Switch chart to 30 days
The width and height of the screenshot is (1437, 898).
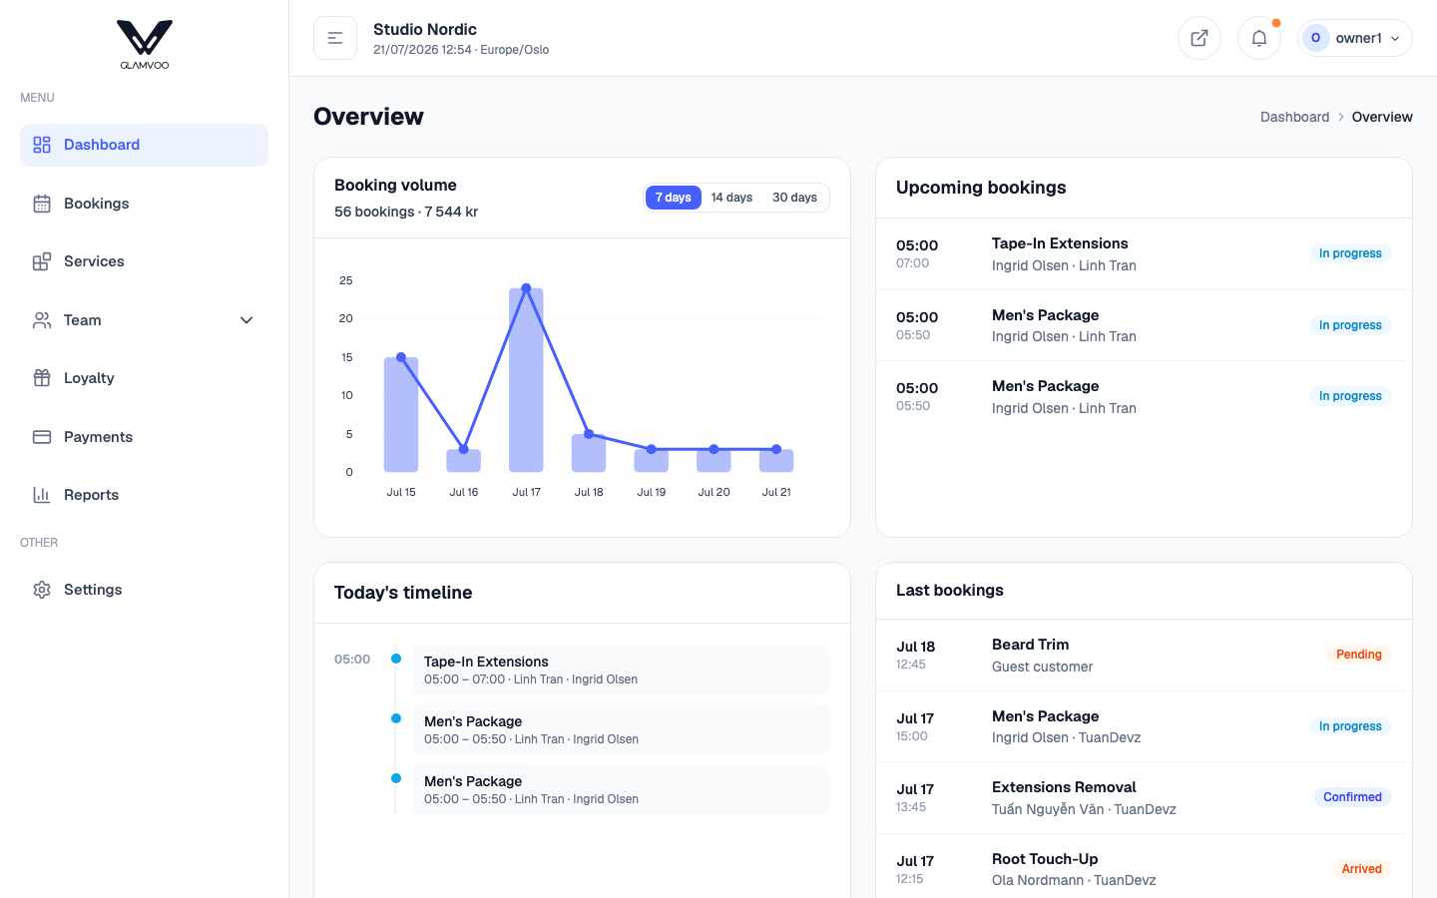pos(794,198)
